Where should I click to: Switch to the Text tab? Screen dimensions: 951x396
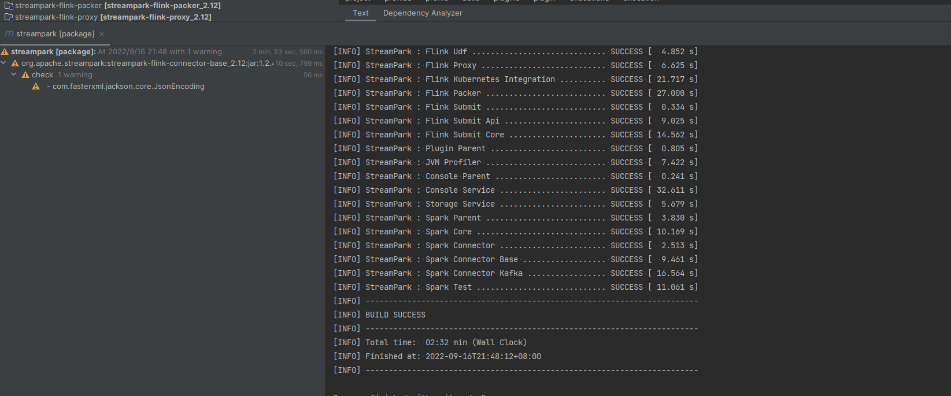[361, 13]
